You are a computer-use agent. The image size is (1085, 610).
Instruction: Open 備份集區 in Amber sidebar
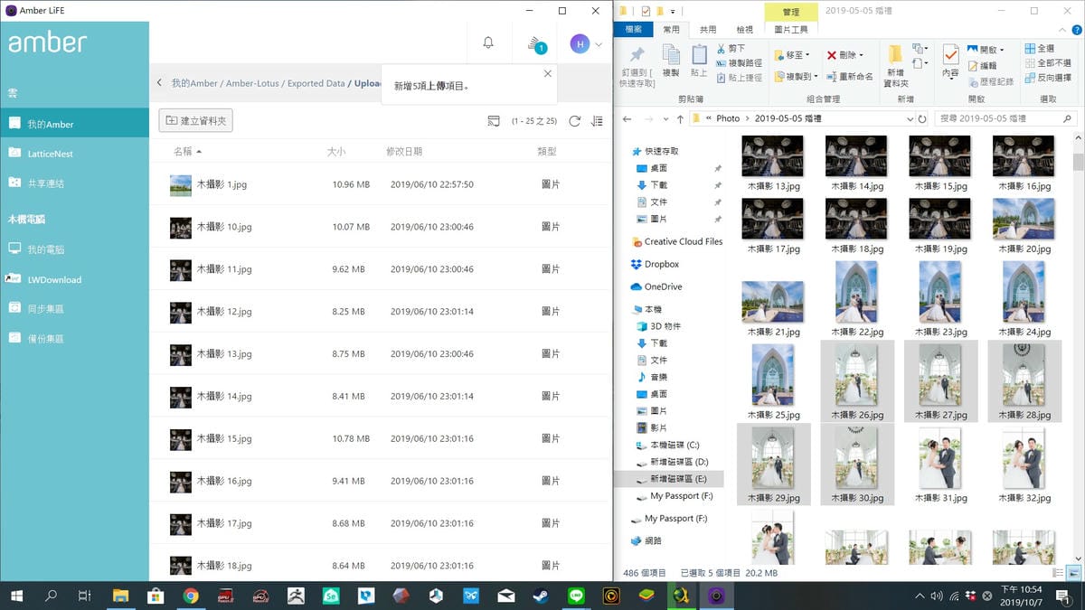point(74,339)
